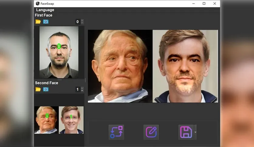Open folder icon under Second Face
Screen dimensions: 254x147
click(38, 89)
